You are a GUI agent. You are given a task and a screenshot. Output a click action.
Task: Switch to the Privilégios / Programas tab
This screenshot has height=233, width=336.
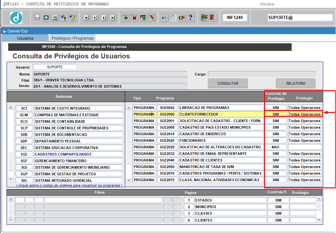73,38
